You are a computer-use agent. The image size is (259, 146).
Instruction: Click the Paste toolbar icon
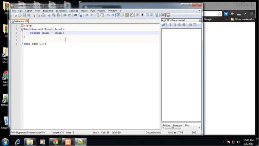point(58,15)
